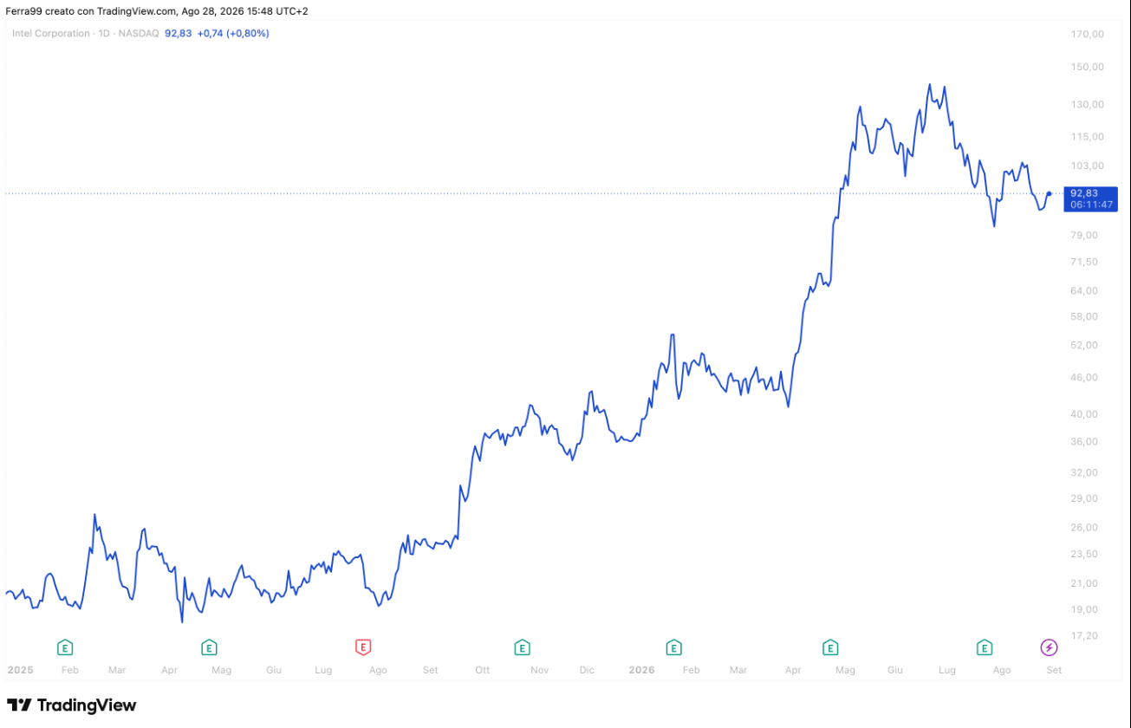Open the earnings marker near Mag 2026

[830, 647]
